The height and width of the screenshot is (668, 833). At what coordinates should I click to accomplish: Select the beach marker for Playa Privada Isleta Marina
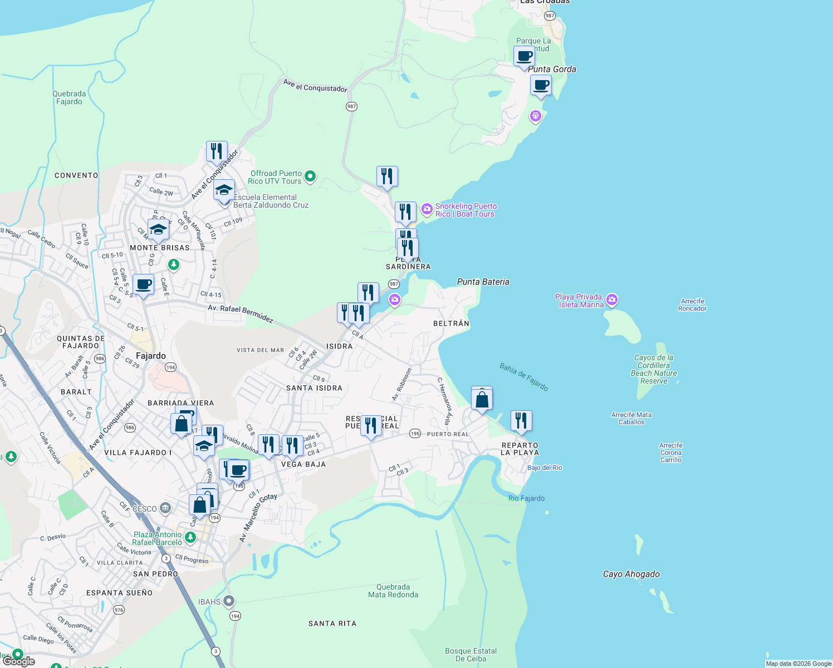[x=611, y=299]
